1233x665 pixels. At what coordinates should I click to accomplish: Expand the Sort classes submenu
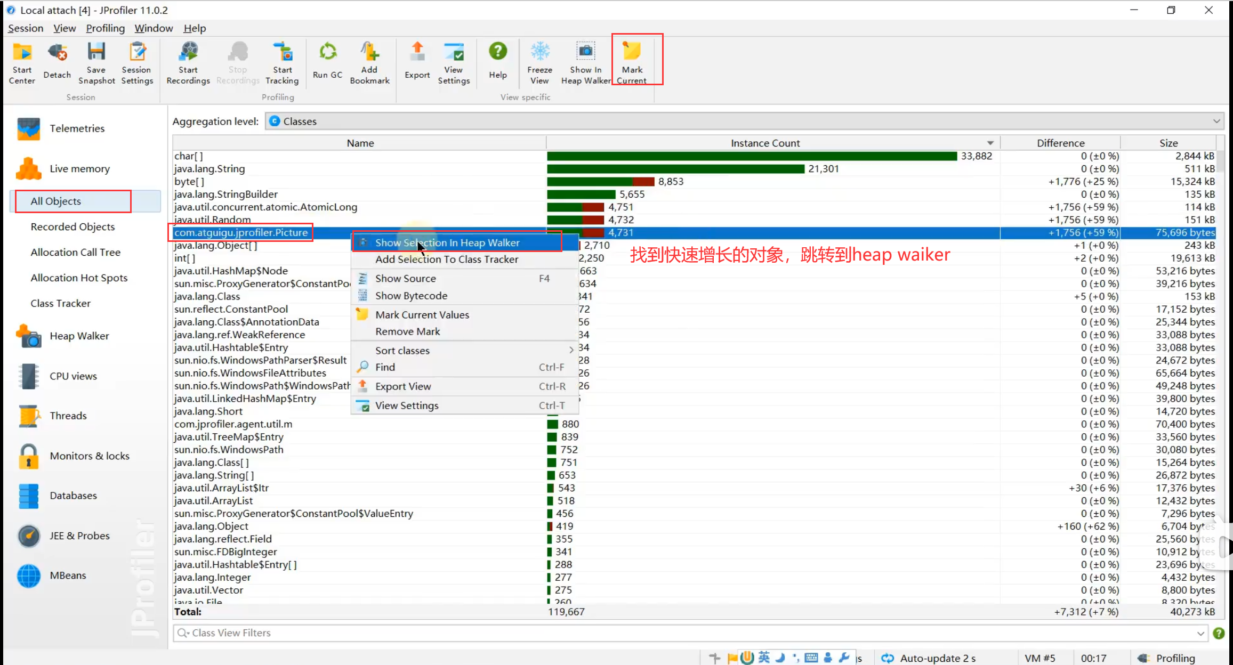click(x=465, y=351)
